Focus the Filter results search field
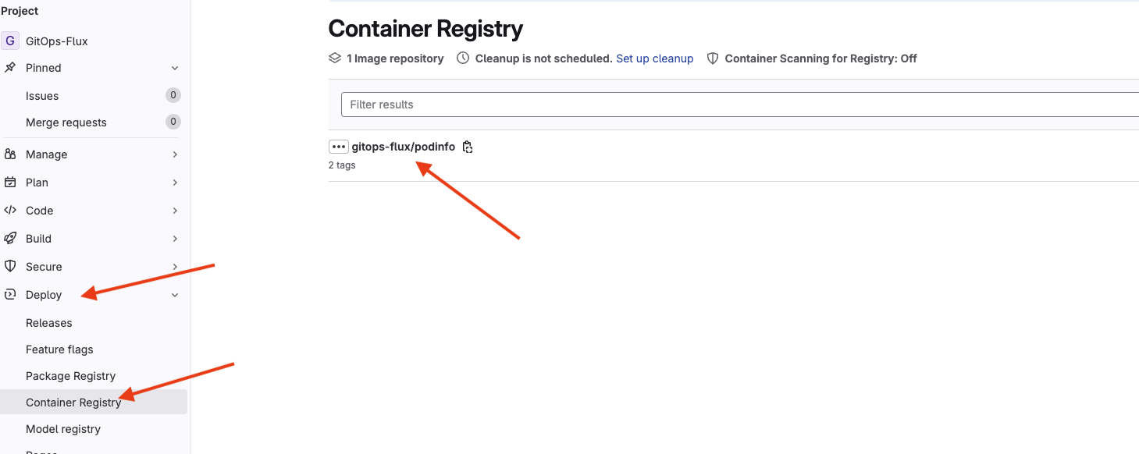The image size is (1139, 454). [x=740, y=105]
